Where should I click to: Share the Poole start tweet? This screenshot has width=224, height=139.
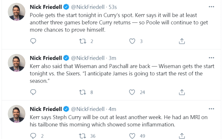pyautogui.click(x=182, y=41)
